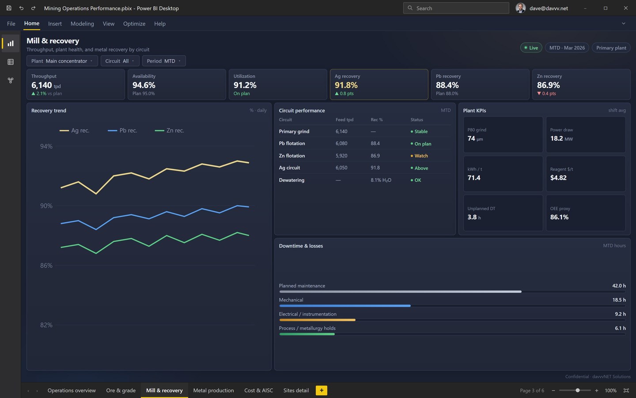This screenshot has width=636, height=398.
Task: Collapse the ribbon chevron
Action: point(624,23)
